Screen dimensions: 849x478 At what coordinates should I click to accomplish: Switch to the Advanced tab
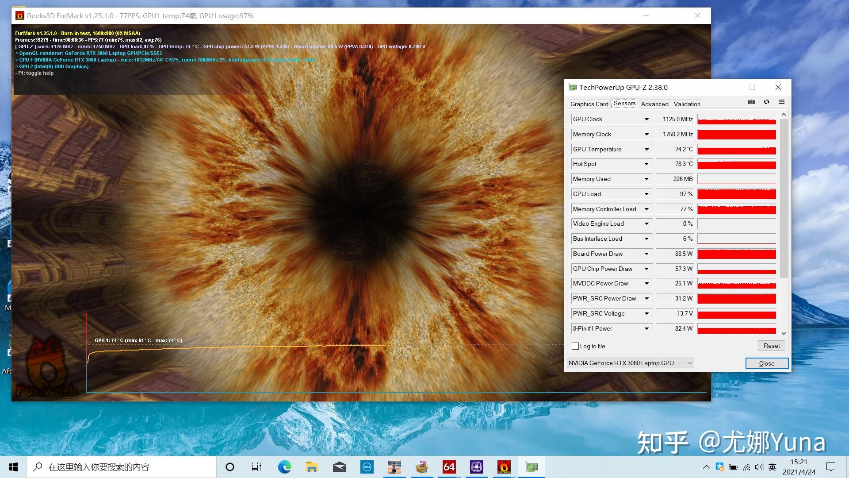coord(654,104)
